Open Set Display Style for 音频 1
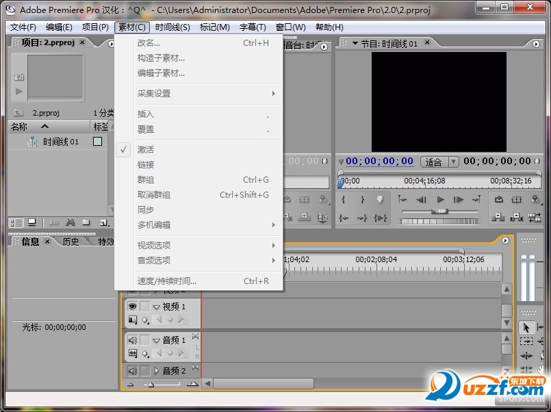This screenshot has width=551, height=412. 133,353
